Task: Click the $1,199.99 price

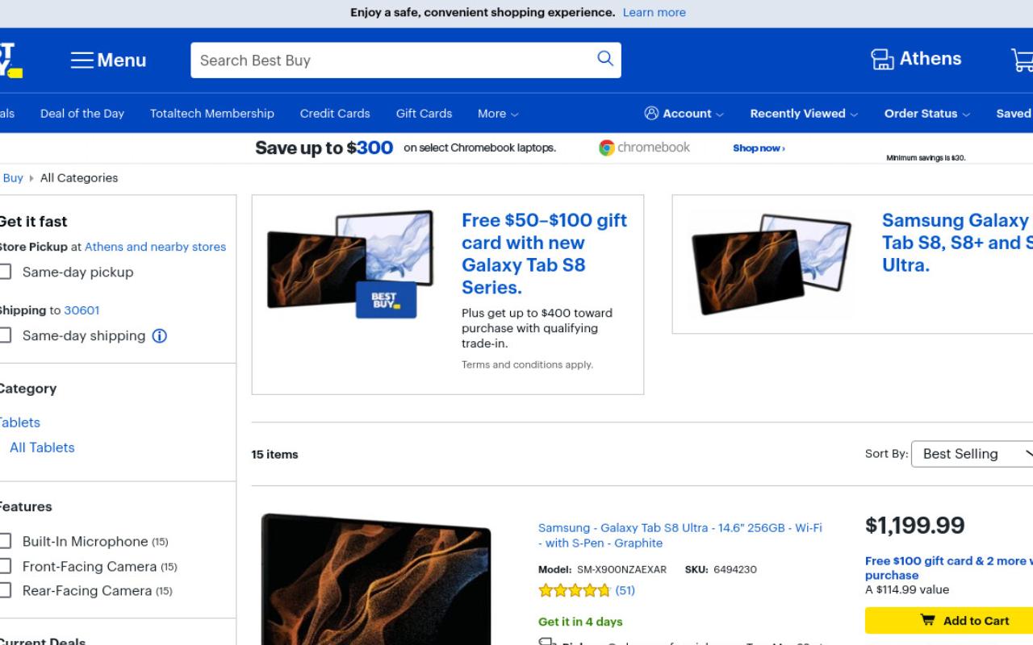Action: click(x=914, y=526)
